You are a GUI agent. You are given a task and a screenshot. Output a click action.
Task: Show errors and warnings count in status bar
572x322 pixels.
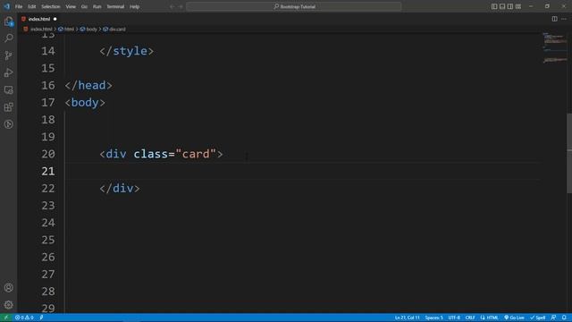coord(24,318)
